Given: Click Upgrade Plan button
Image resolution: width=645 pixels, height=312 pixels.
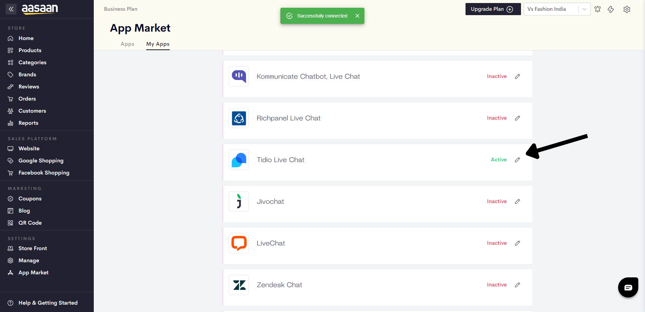Looking at the screenshot, I should click(x=493, y=9).
